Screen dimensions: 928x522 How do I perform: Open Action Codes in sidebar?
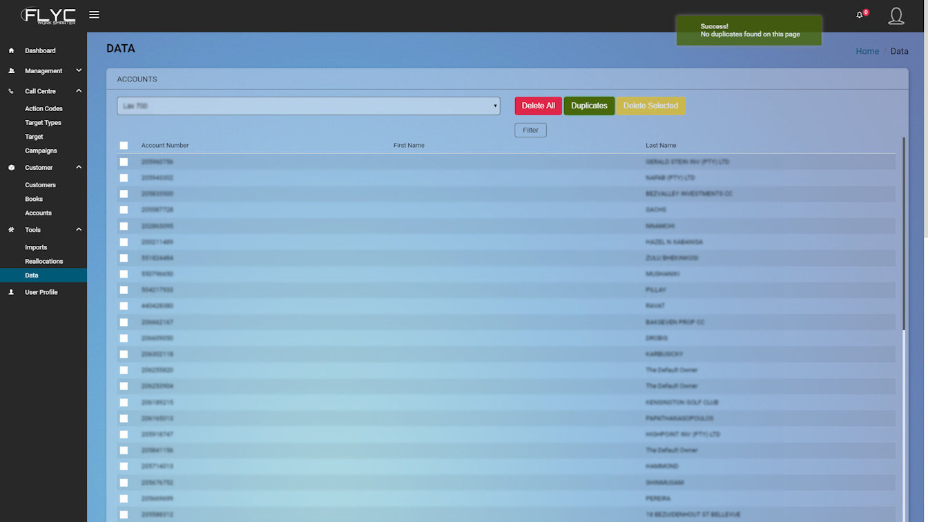pyautogui.click(x=43, y=108)
